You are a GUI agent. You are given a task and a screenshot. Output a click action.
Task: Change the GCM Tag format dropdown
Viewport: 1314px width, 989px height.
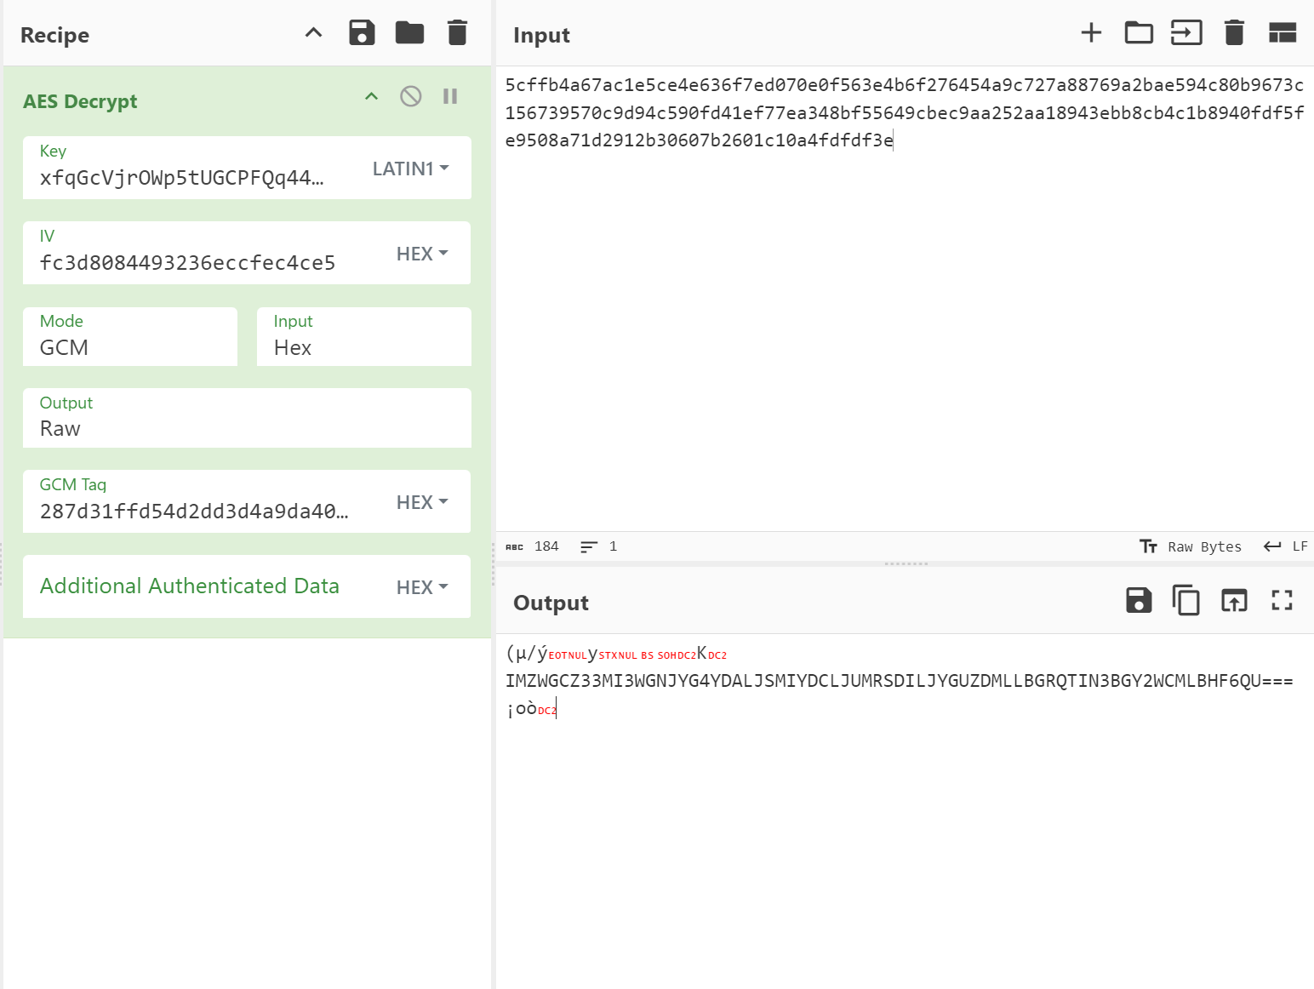[x=422, y=502]
